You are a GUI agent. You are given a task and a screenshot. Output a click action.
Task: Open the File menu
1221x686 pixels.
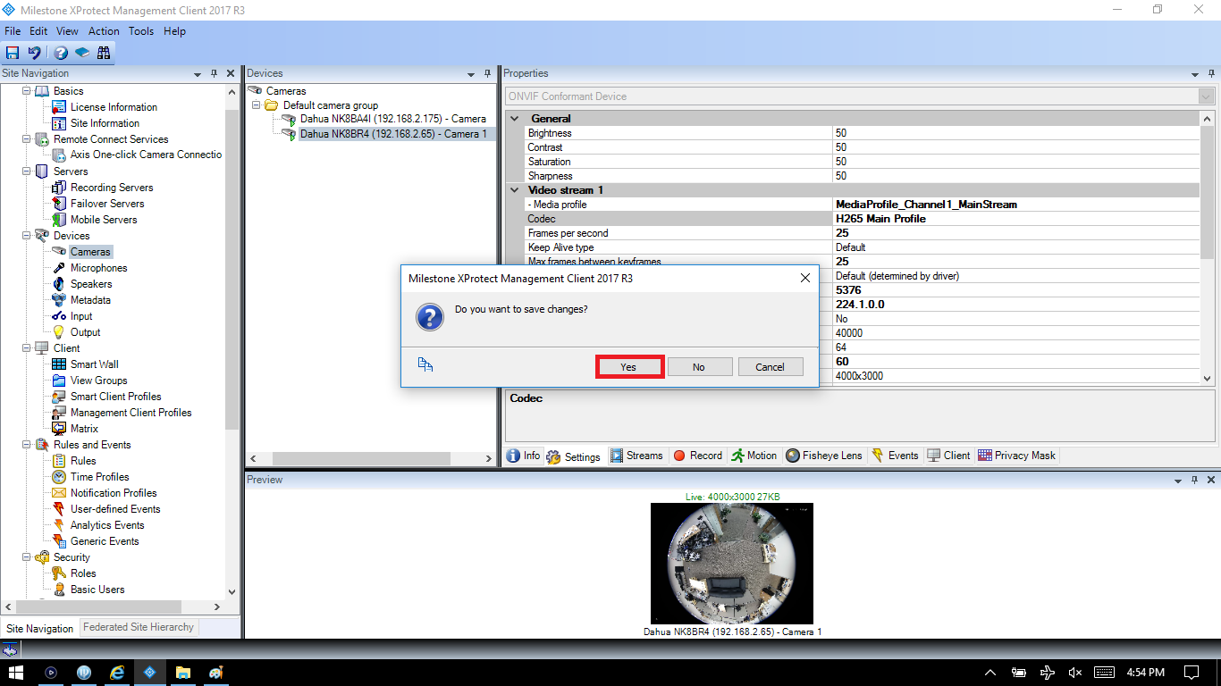click(x=13, y=31)
